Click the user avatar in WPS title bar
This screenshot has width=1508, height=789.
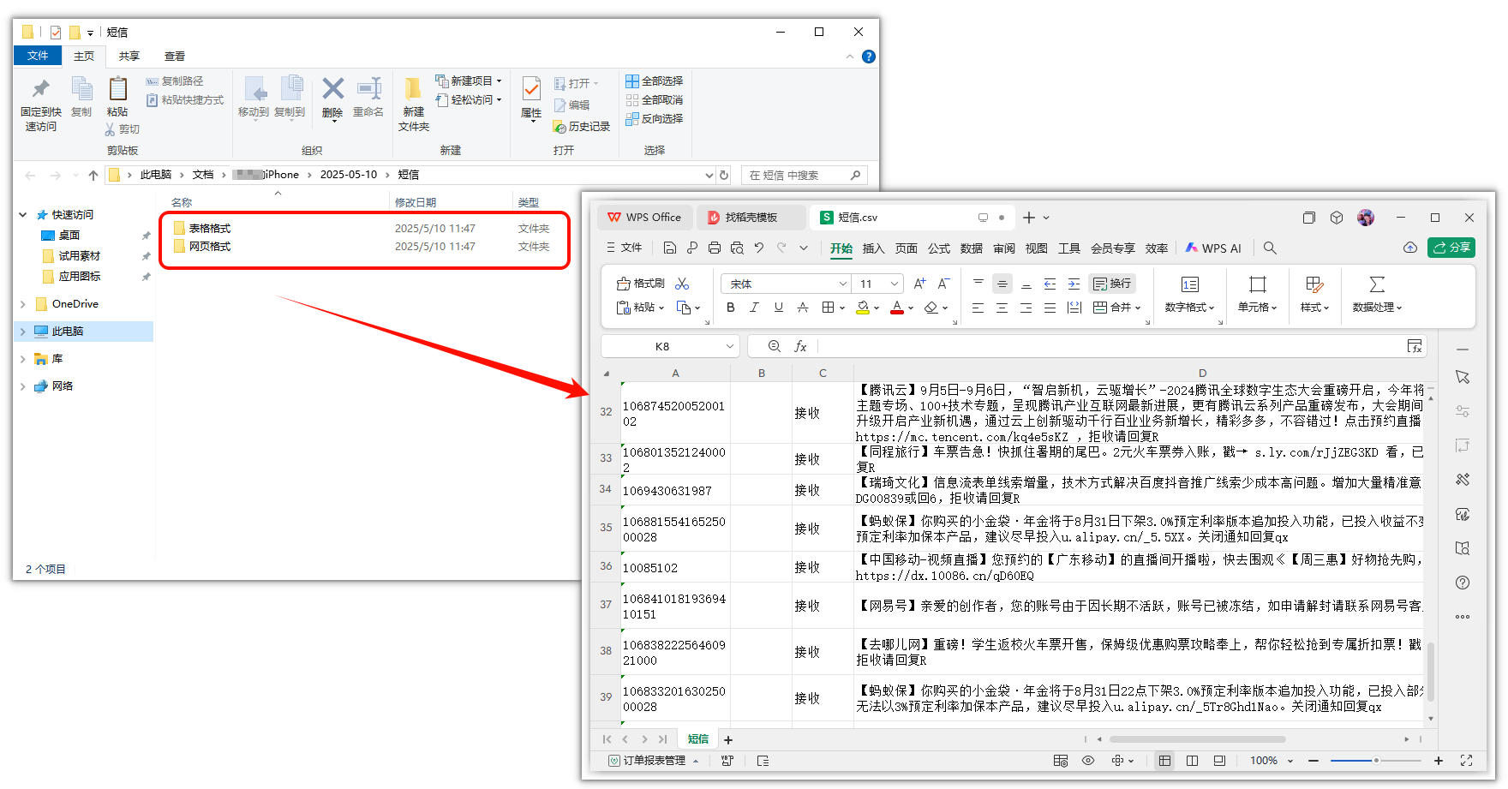click(1366, 218)
